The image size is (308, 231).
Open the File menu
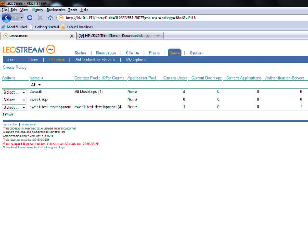click(x=4, y=10)
